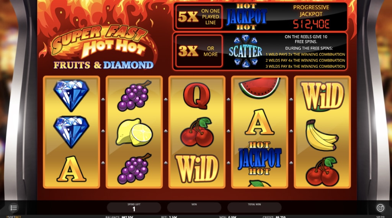The image size is (392, 218).
Task: Click the Wild symbol on reel three
Action: [197, 168]
